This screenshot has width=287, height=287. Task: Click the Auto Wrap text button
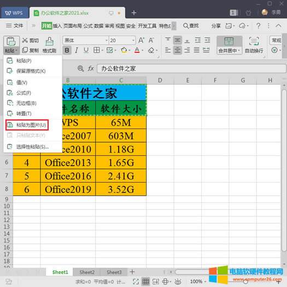(x=254, y=45)
